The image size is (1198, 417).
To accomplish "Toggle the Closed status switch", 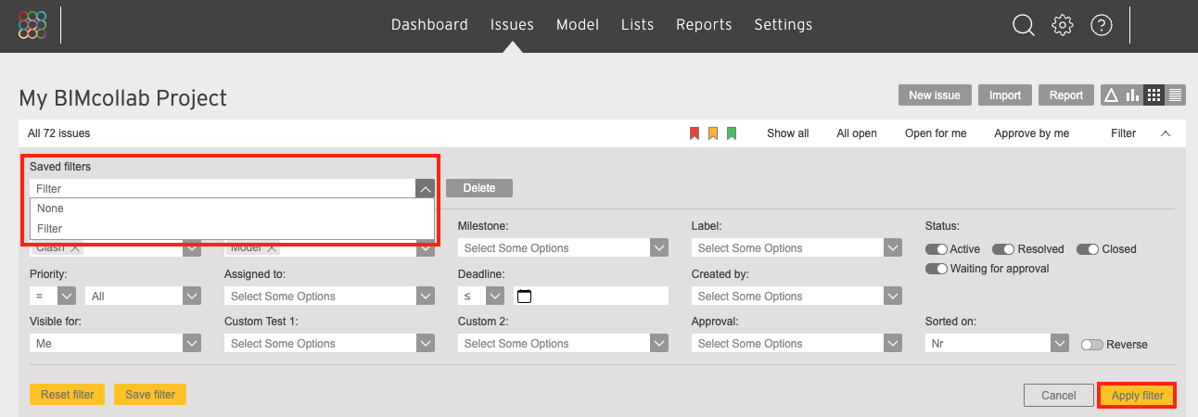I will coord(1088,249).
